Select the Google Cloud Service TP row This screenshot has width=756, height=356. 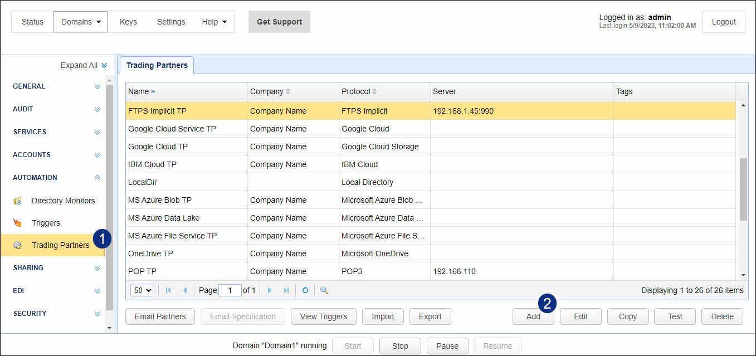(x=431, y=129)
